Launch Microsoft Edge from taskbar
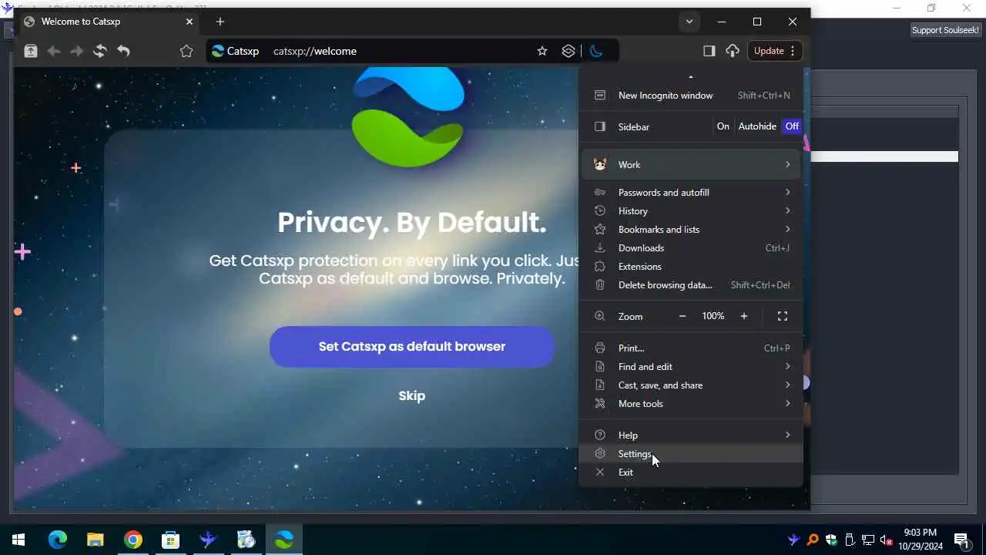The height and width of the screenshot is (555, 986). 57,540
